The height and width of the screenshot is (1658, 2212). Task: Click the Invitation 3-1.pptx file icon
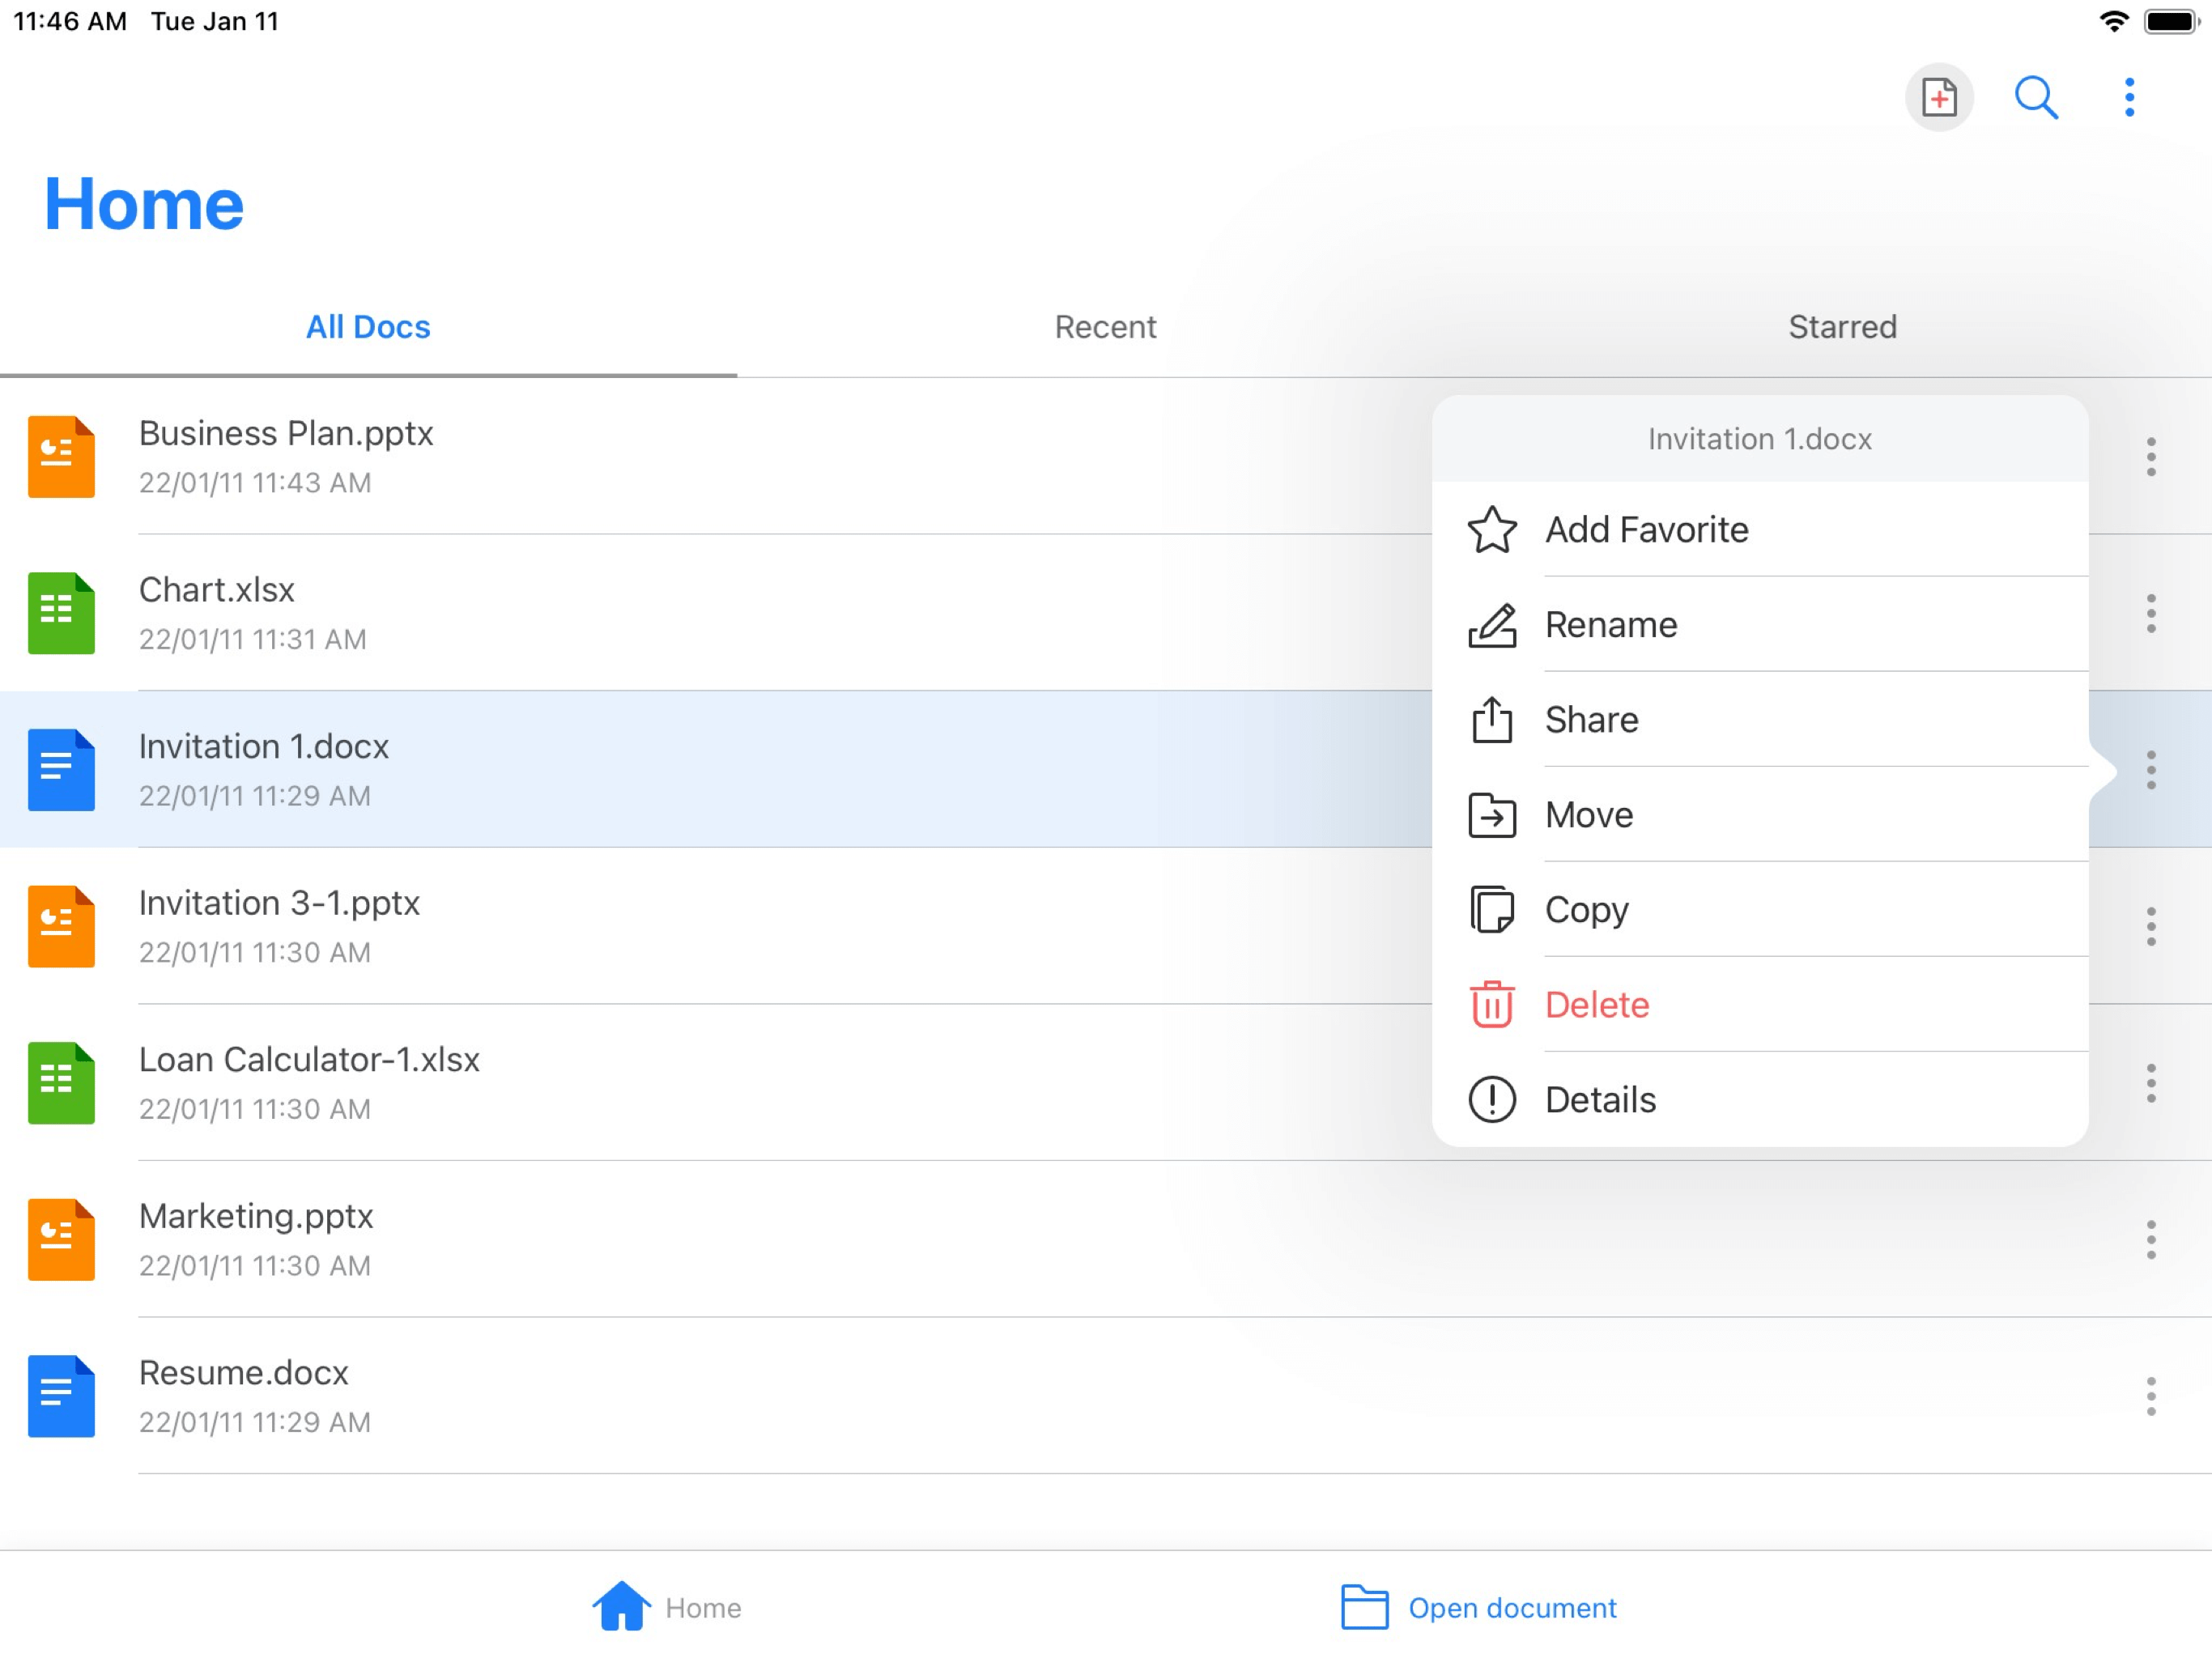tap(61, 926)
